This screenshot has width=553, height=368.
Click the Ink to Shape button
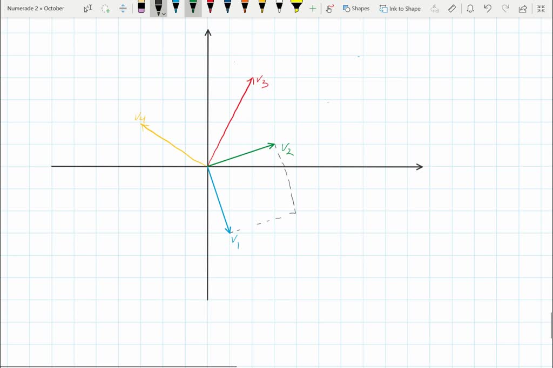400,8
